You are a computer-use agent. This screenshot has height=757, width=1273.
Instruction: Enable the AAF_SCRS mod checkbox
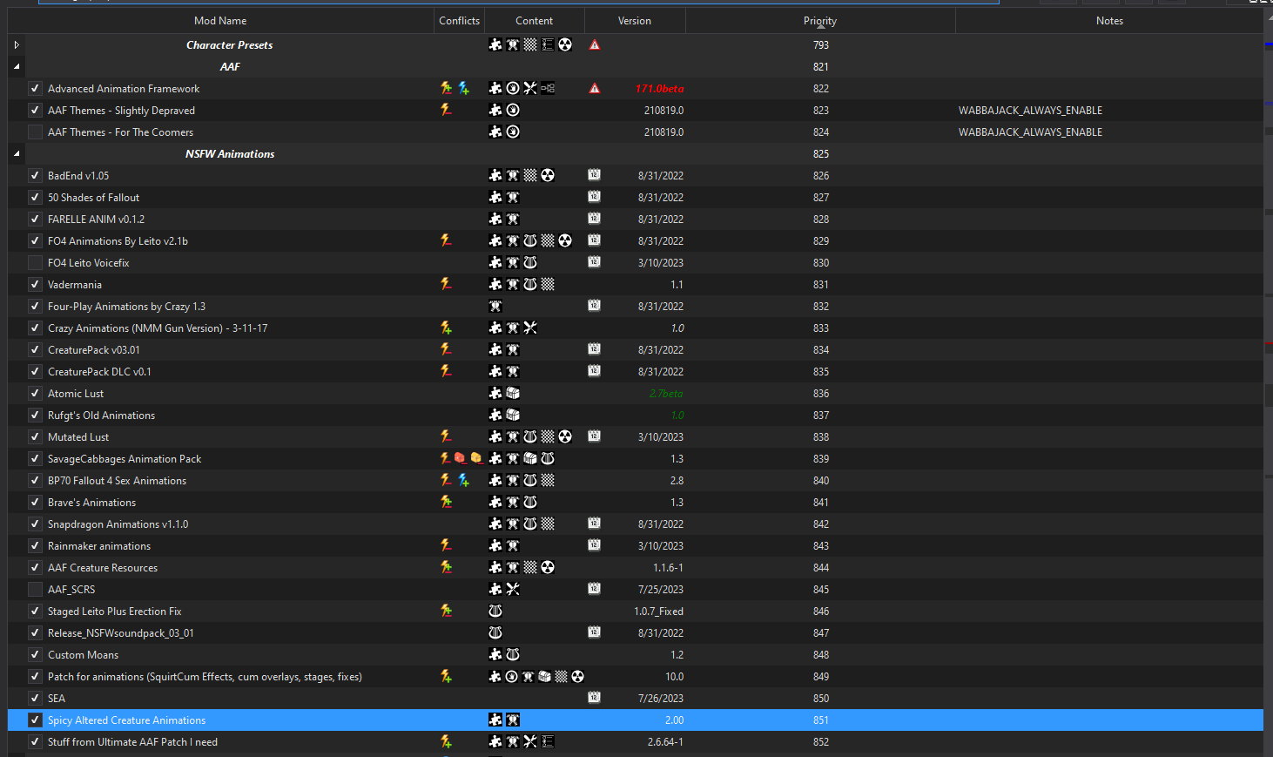(x=35, y=589)
